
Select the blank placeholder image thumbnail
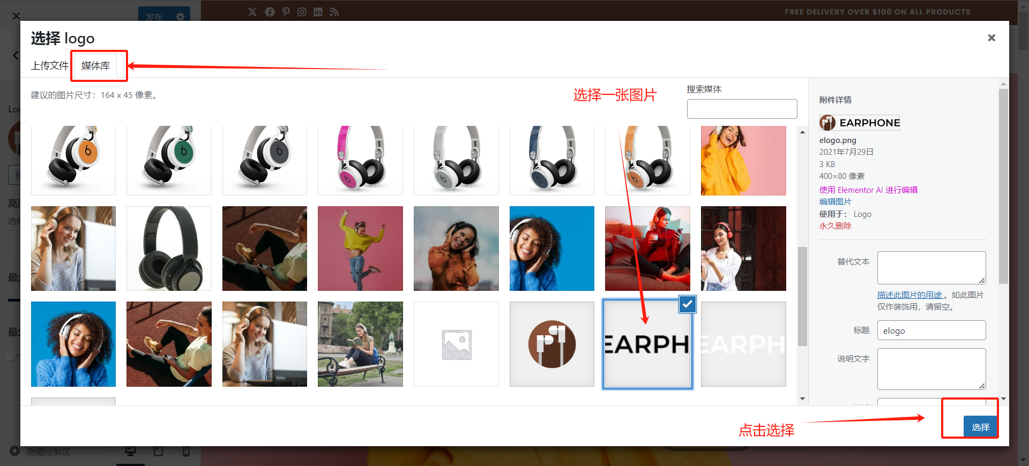[x=456, y=344]
